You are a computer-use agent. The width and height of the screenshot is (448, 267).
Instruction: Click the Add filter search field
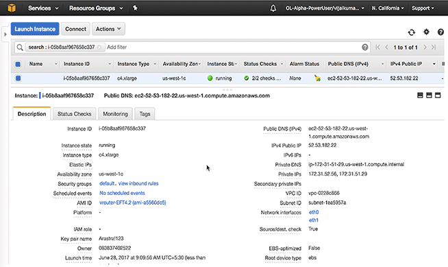point(232,47)
